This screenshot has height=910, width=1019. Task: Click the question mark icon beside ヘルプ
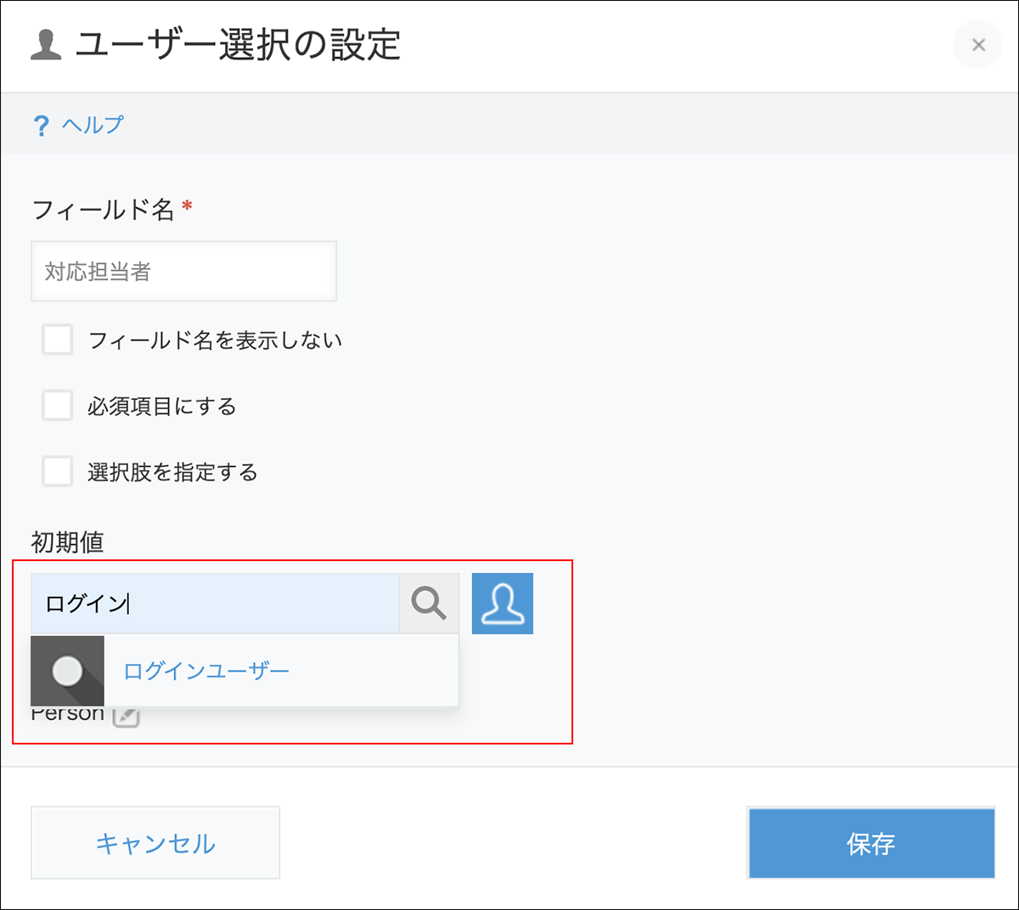click(42, 124)
